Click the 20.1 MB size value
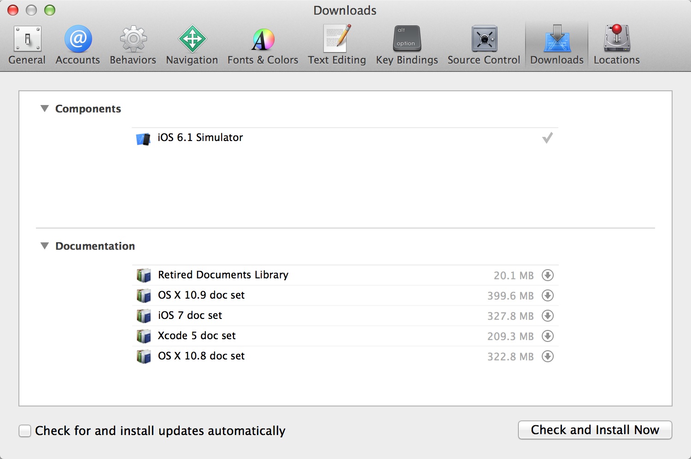The width and height of the screenshot is (691, 459). point(514,276)
